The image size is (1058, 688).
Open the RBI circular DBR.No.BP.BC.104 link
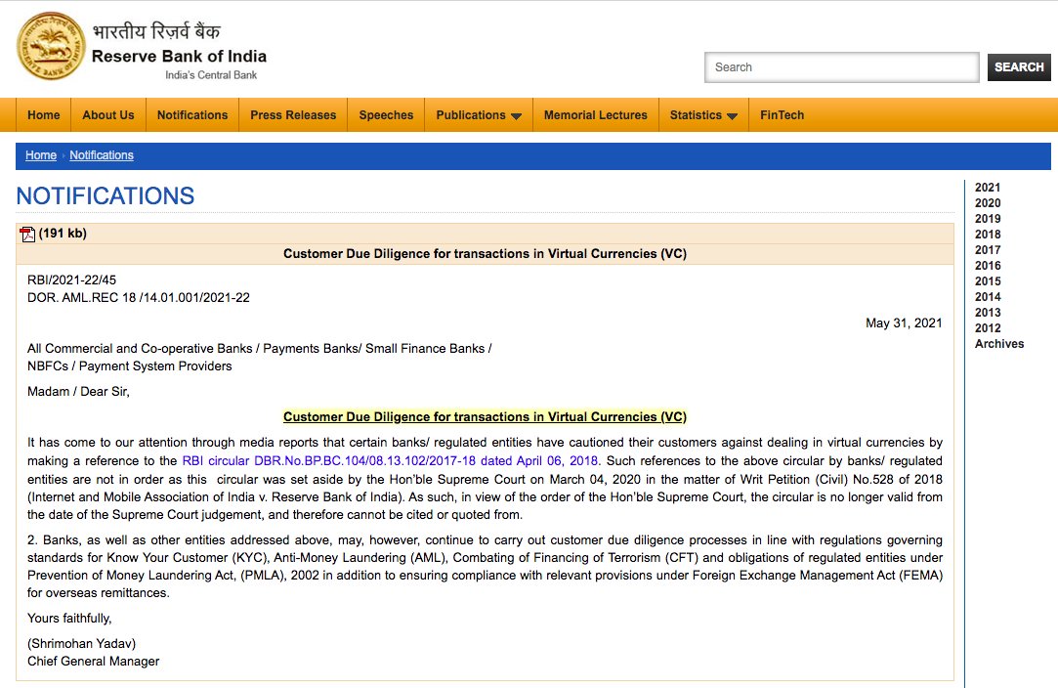click(x=390, y=460)
